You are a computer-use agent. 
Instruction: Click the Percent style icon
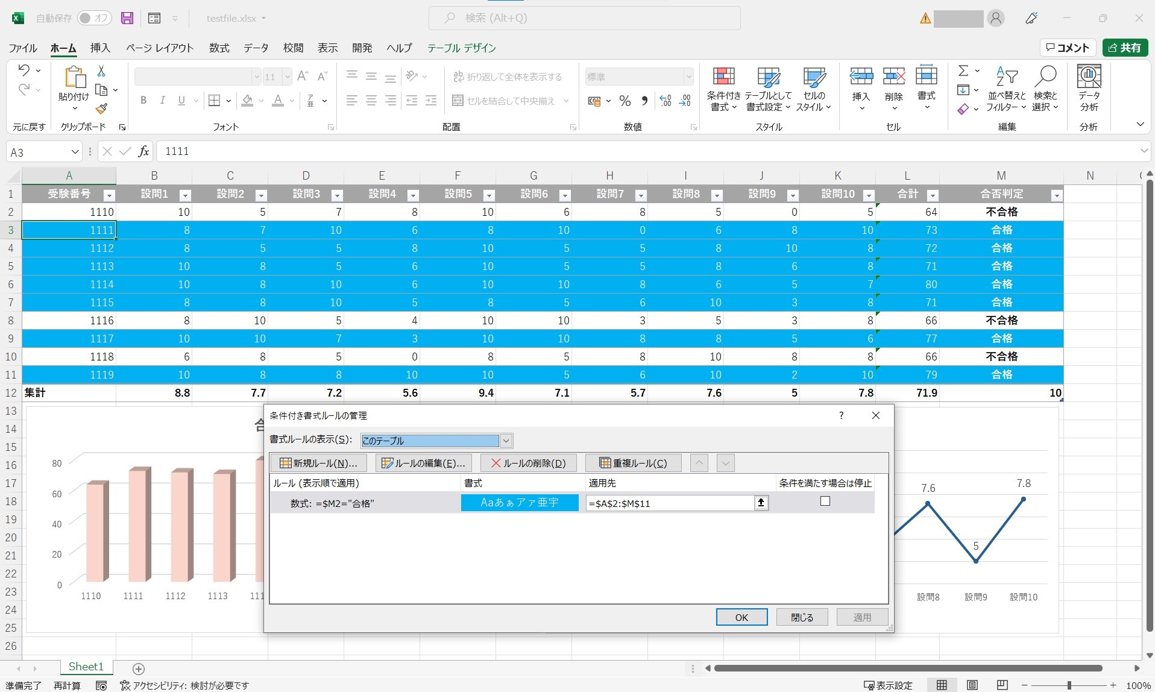tap(625, 101)
